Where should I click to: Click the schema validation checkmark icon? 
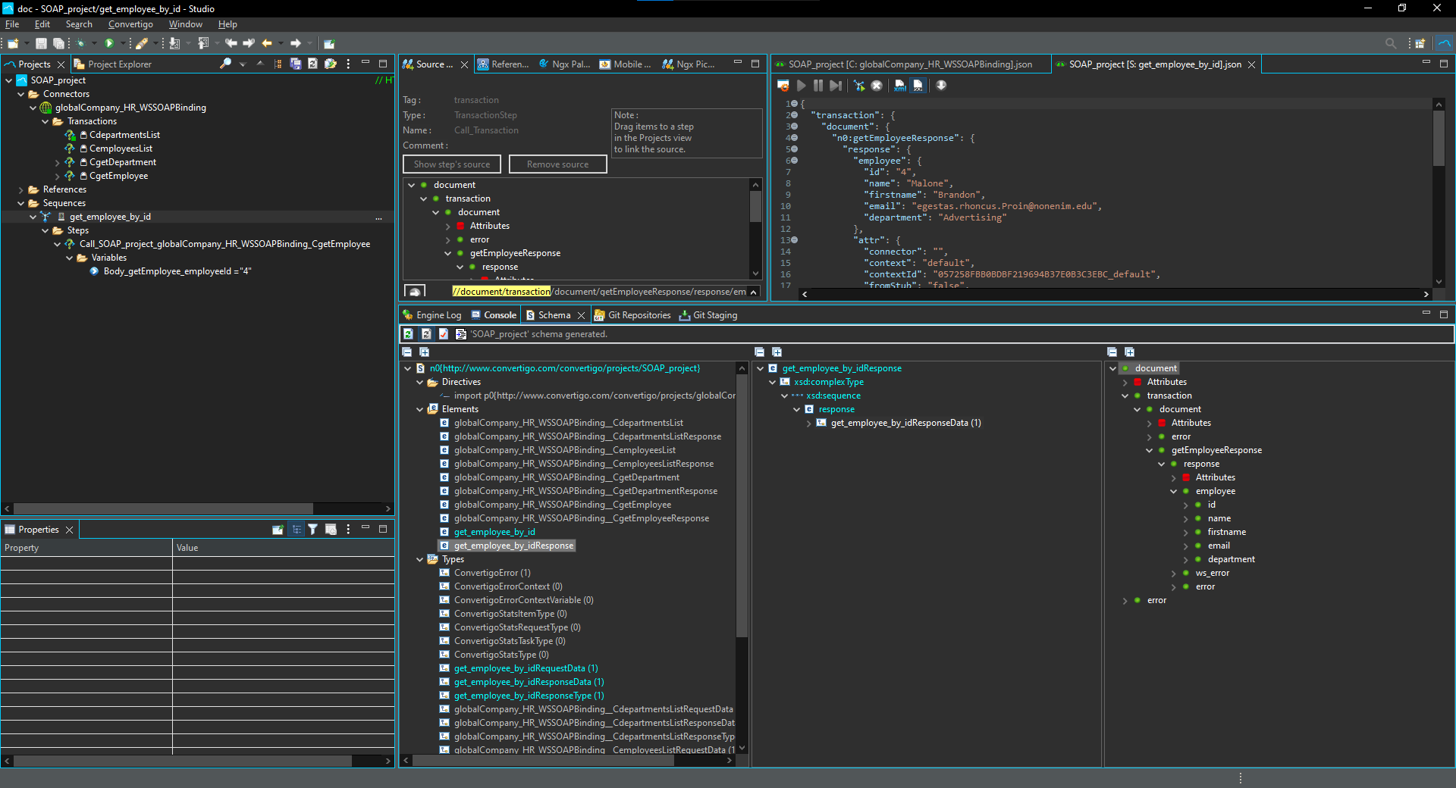444,333
